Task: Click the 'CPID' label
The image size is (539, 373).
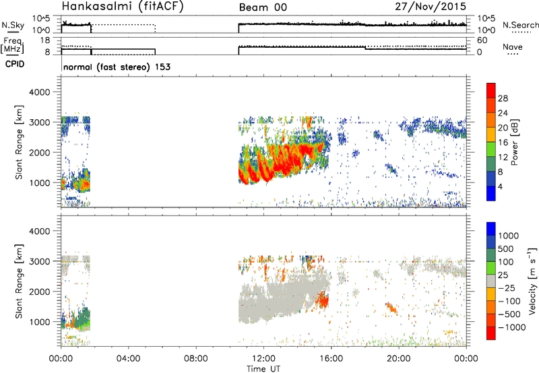Action: point(15,64)
